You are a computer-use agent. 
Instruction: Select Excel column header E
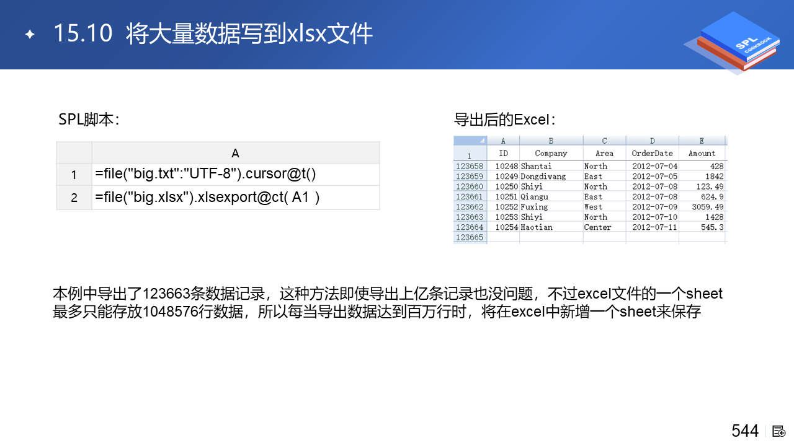[x=702, y=141]
